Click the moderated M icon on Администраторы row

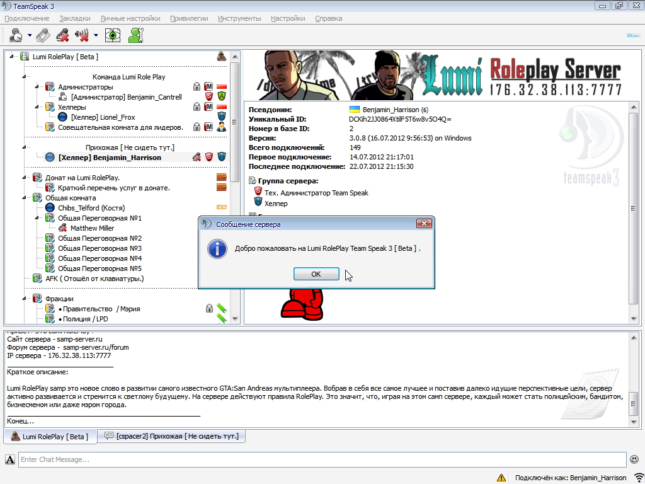(x=209, y=86)
